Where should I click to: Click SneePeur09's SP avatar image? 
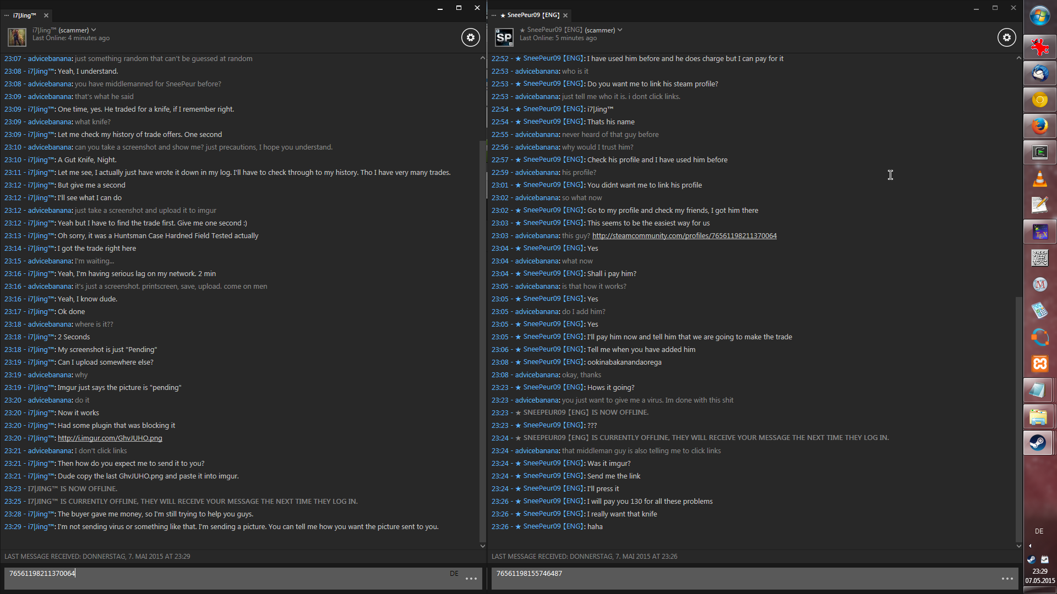click(x=504, y=37)
